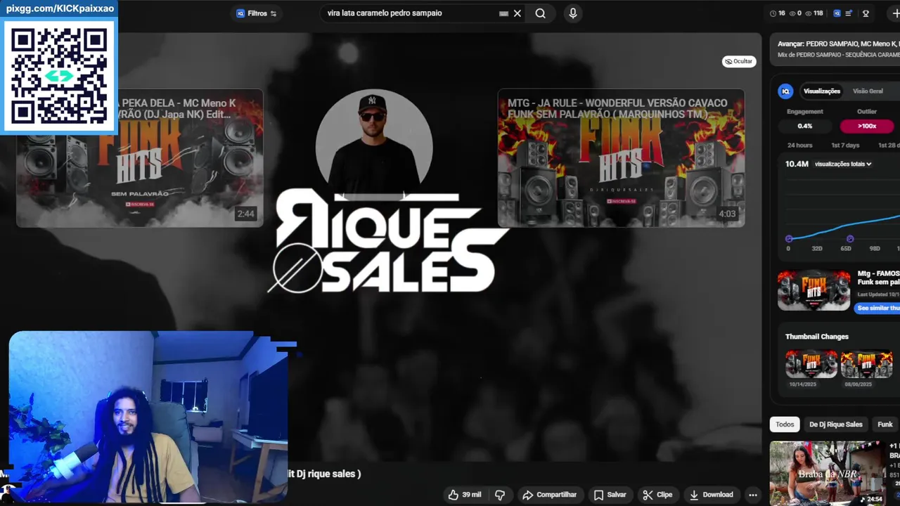Like the video with 39 mil thumbs-up
Viewport: 900px width, 506px height.
[465, 495]
